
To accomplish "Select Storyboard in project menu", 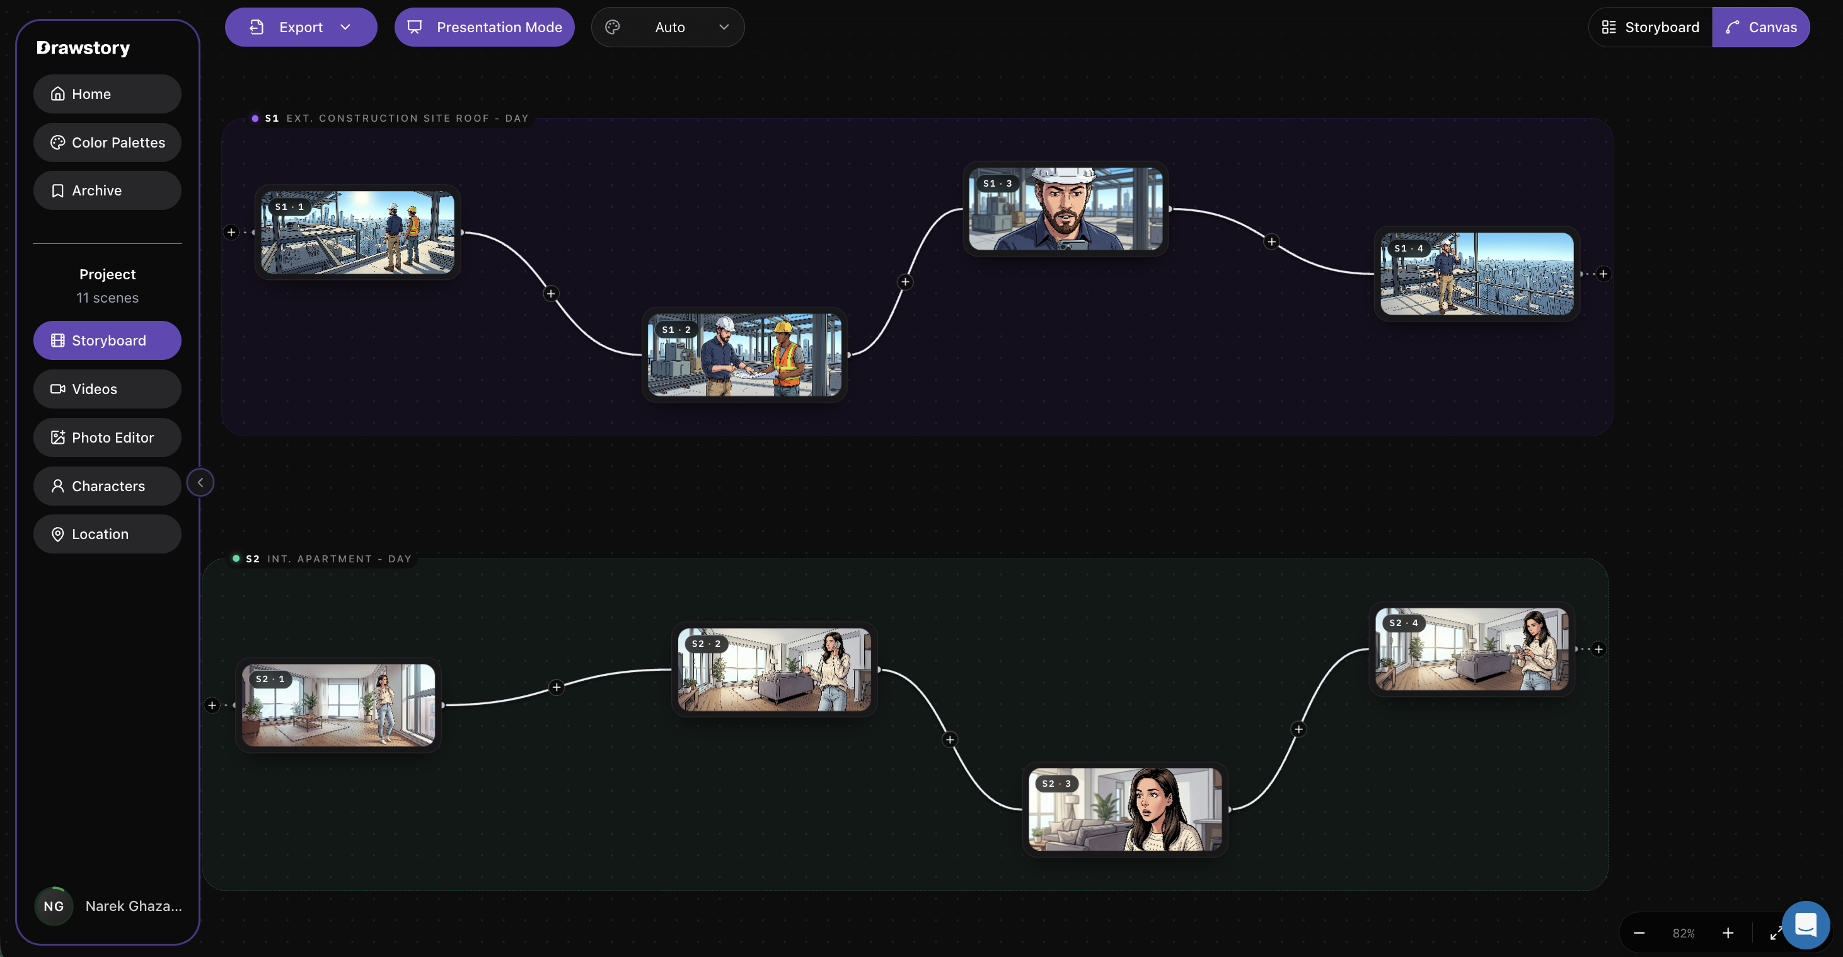I will (107, 340).
